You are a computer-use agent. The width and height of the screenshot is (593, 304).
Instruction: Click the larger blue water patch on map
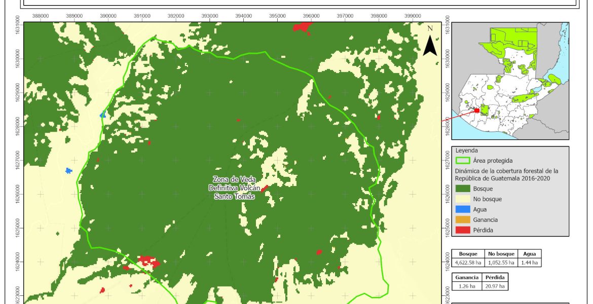(x=69, y=171)
